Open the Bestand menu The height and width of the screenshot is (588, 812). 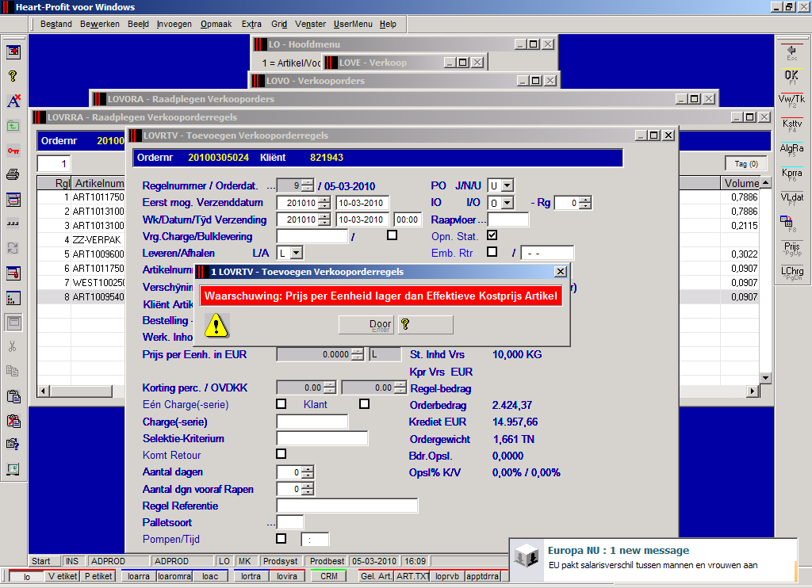pyautogui.click(x=56, y=24)
